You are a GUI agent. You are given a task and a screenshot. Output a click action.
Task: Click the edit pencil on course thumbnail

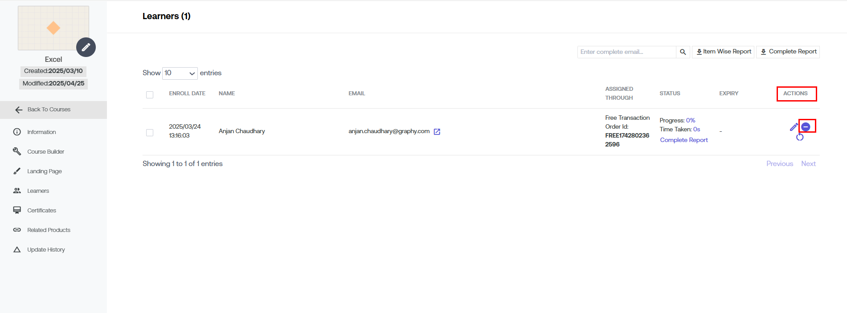pyautogui.click(x=86, y=47)
